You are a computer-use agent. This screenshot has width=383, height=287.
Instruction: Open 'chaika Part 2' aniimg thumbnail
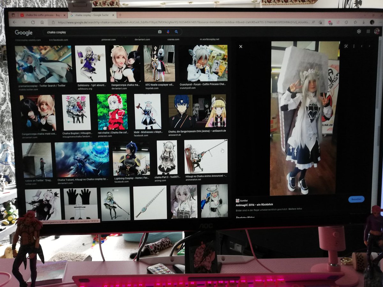[167, 158]
